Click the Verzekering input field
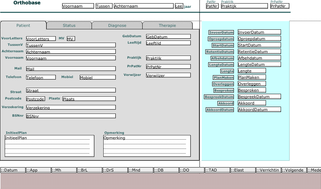Image resolution: width=321 pixels, height=189 pixels. [x=71, y=107]
